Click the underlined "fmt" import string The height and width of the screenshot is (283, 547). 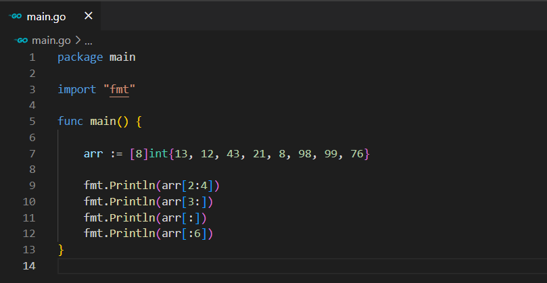(119, 90)
